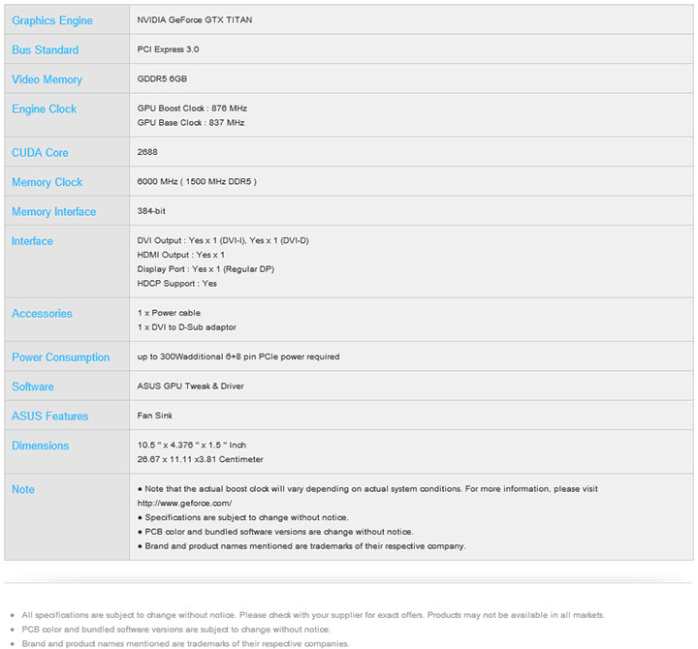This screenshot has height=649, width=698.
Task: Select the PCI Express 3.0 value
Action: 168,49
